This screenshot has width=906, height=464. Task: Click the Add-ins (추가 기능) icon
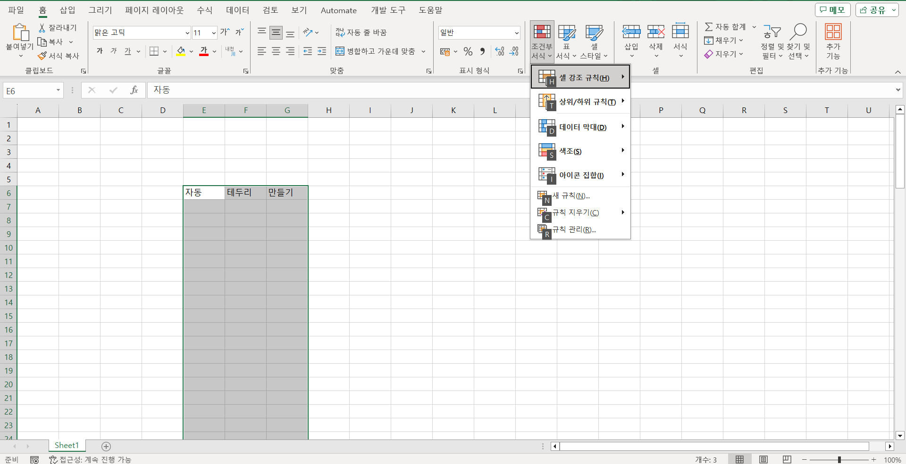[x=833, y=32]
